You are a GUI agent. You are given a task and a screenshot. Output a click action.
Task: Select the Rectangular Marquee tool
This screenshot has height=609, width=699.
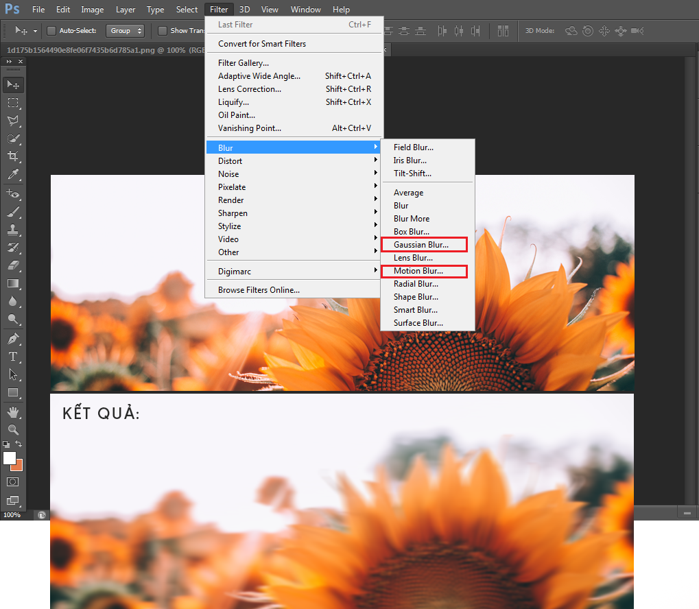(13, 103)
